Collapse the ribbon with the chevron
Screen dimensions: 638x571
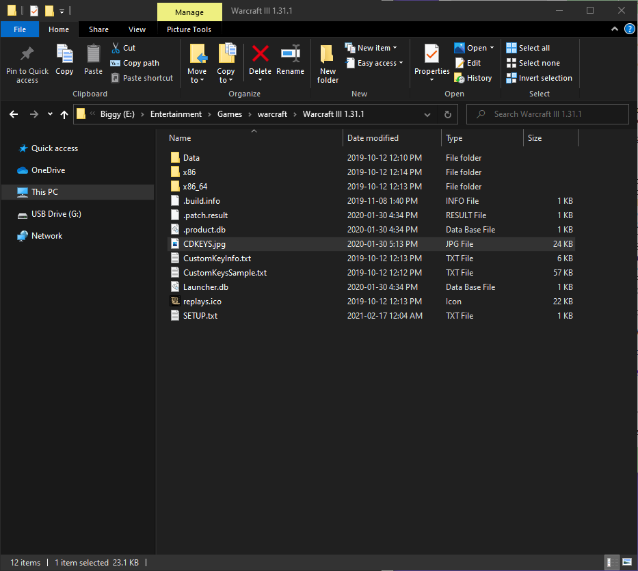[614, 29]
